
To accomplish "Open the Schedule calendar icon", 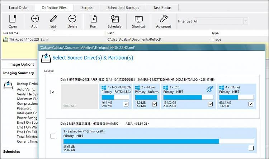I will click(x=114, y=19).
